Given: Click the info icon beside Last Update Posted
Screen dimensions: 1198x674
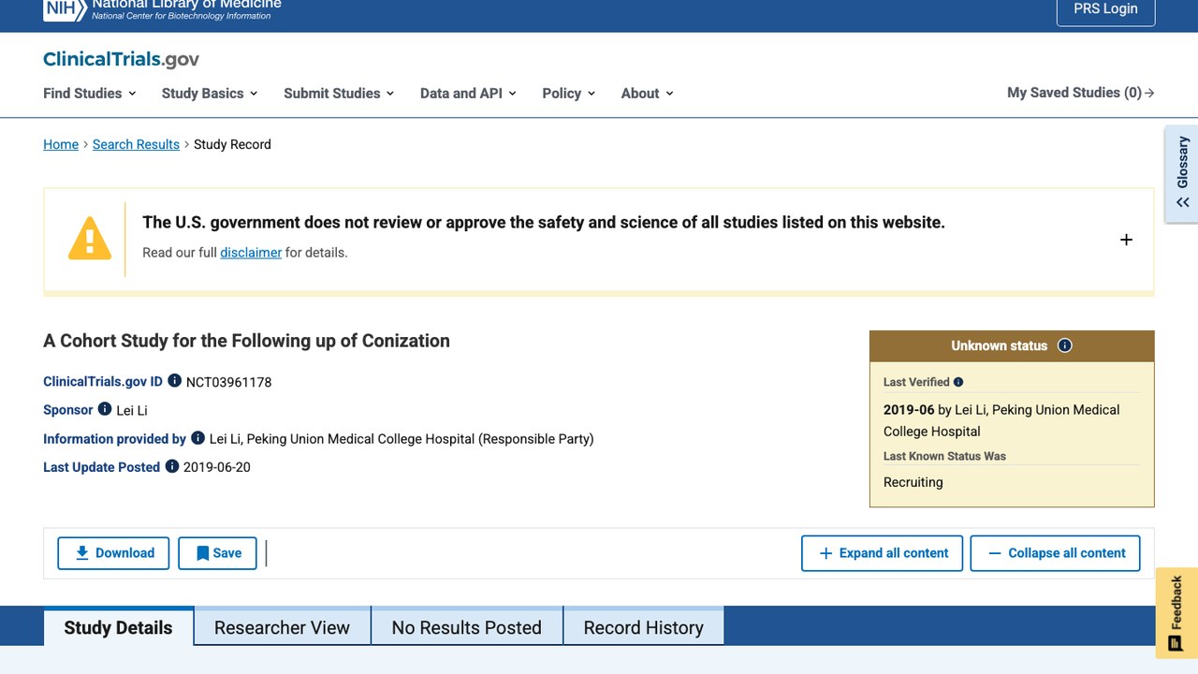Looking at the screenshot, I should (172, 466).
